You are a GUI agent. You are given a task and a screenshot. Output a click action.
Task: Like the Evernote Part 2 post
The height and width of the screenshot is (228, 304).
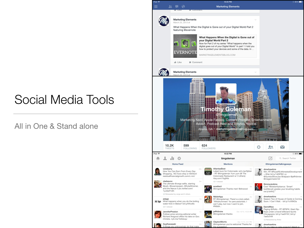[178, 62]
